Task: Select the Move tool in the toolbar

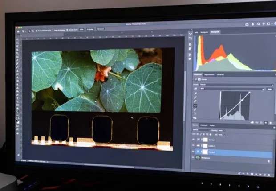Action: pos(17,39)
